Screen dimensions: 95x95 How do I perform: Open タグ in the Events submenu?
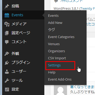click(x=51, y=30)
